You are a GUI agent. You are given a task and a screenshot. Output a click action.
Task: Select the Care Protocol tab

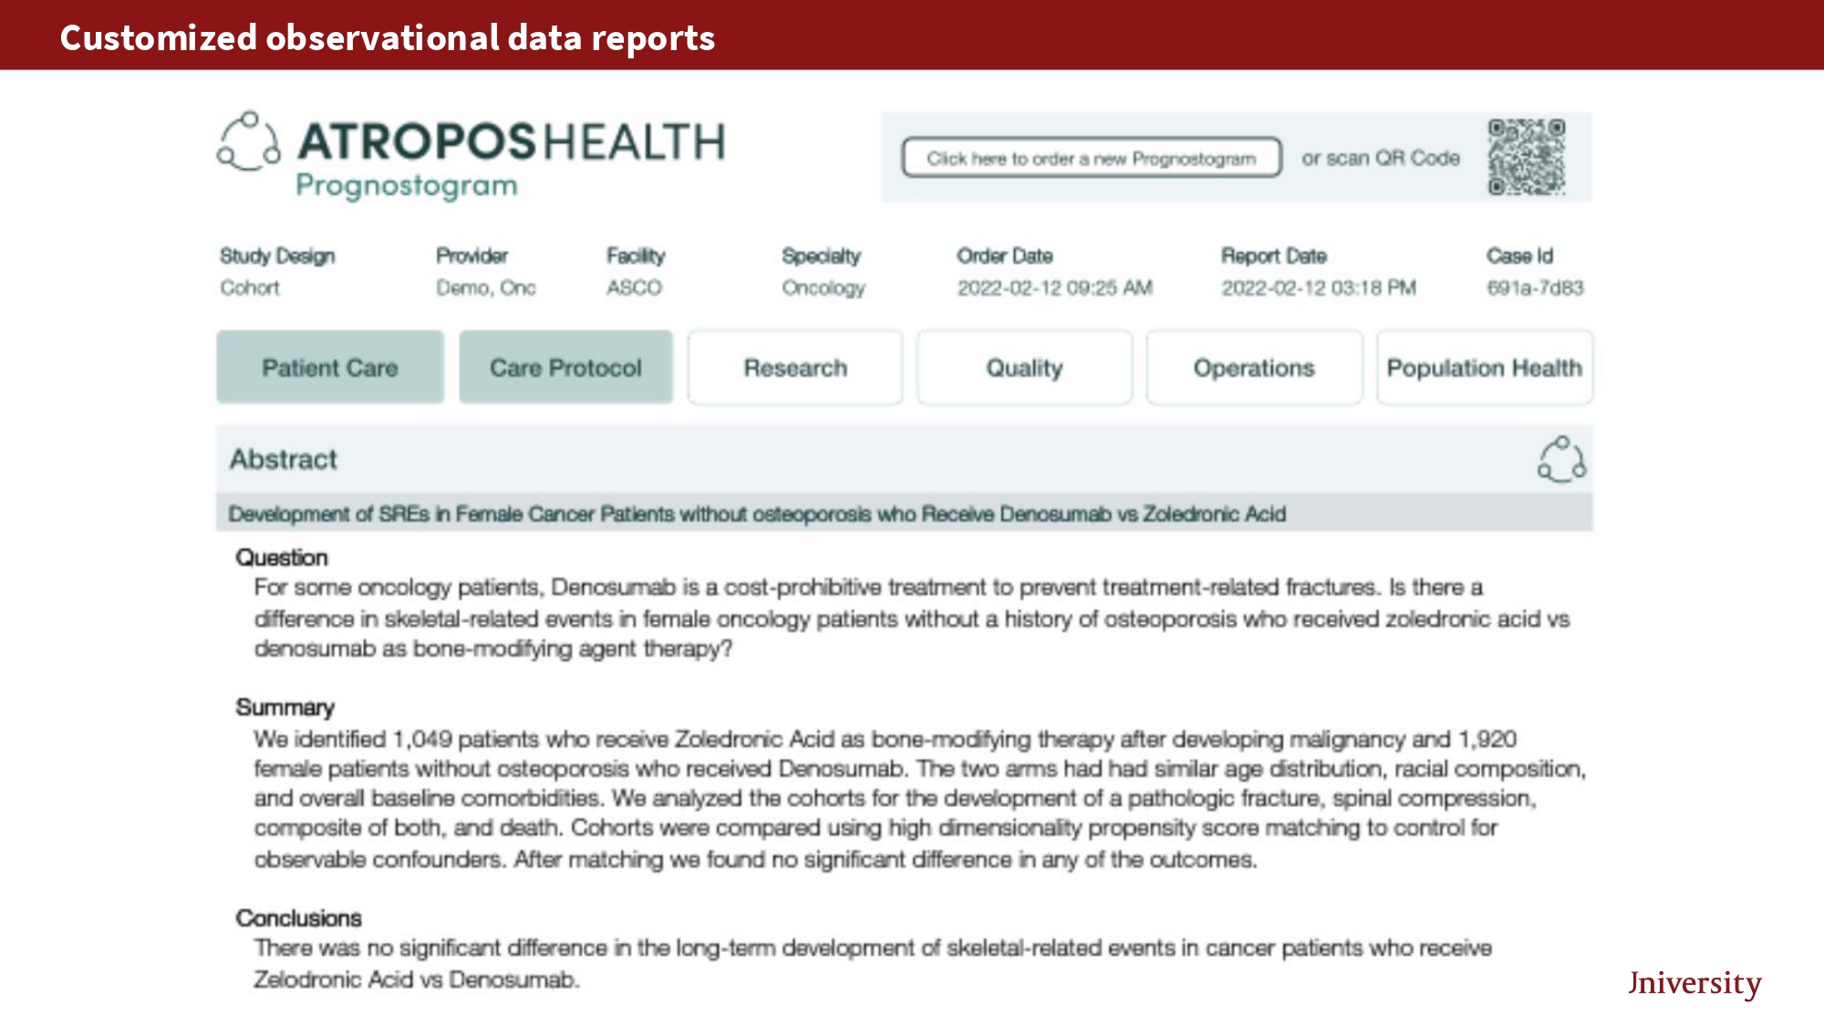[x=565, y=368]
